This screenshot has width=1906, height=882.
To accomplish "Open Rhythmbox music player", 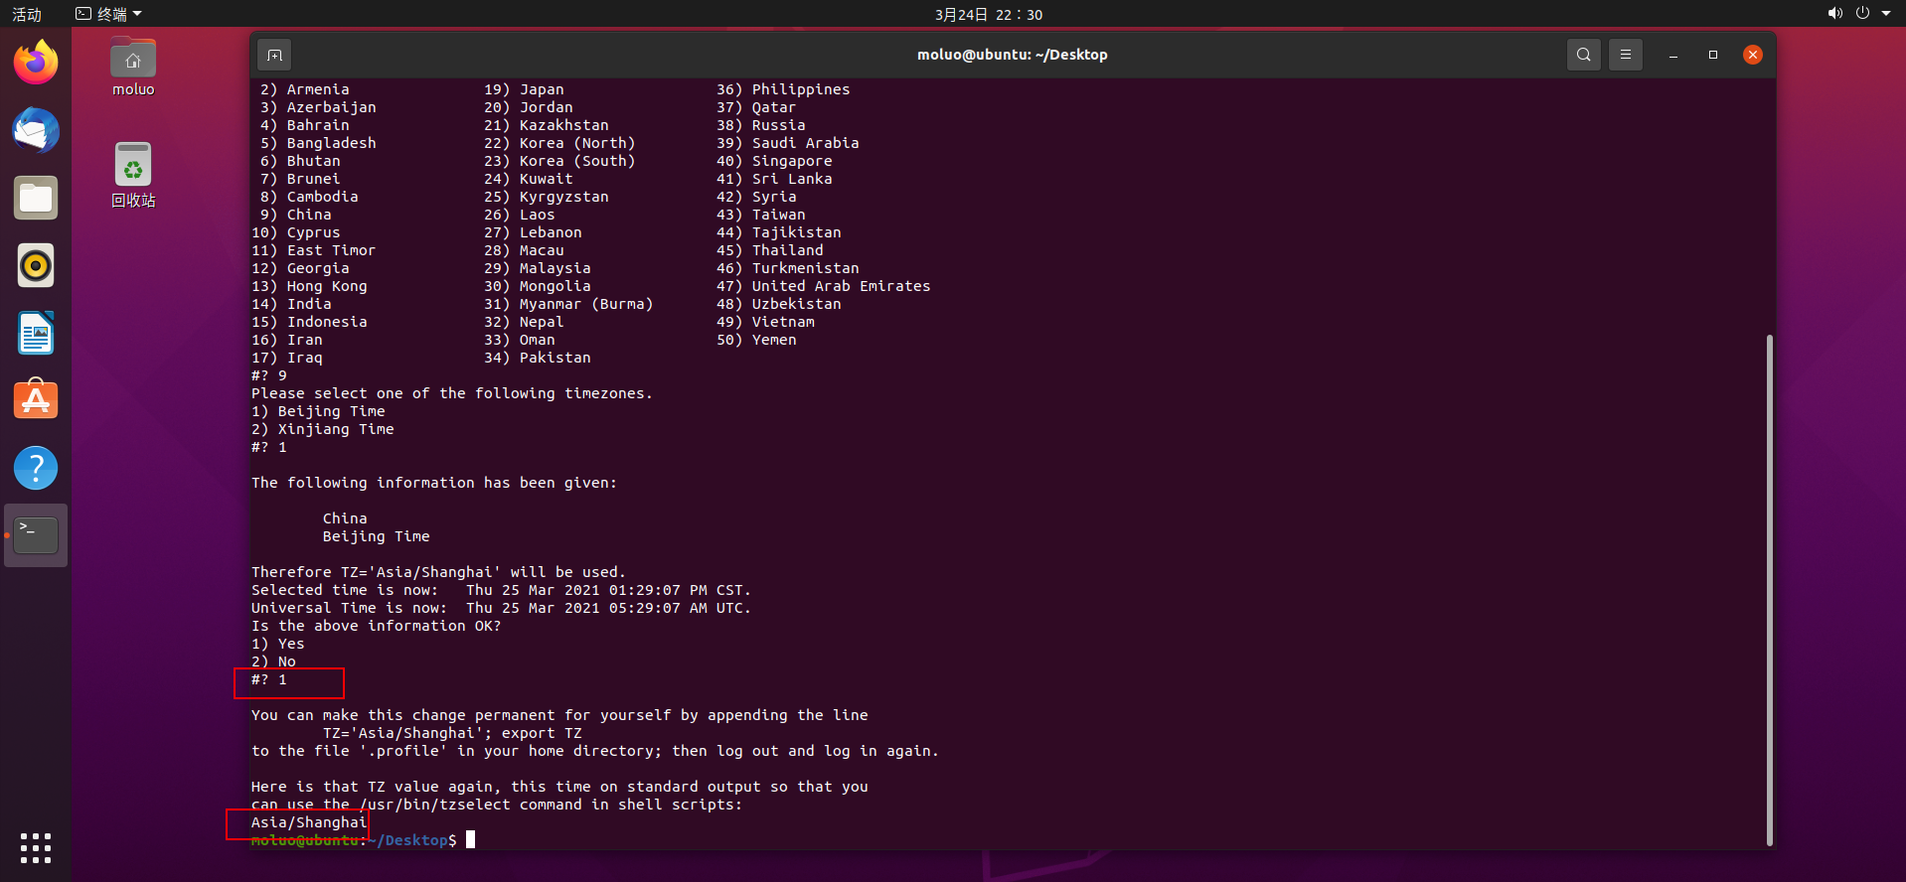I will [x=36, y=265].
